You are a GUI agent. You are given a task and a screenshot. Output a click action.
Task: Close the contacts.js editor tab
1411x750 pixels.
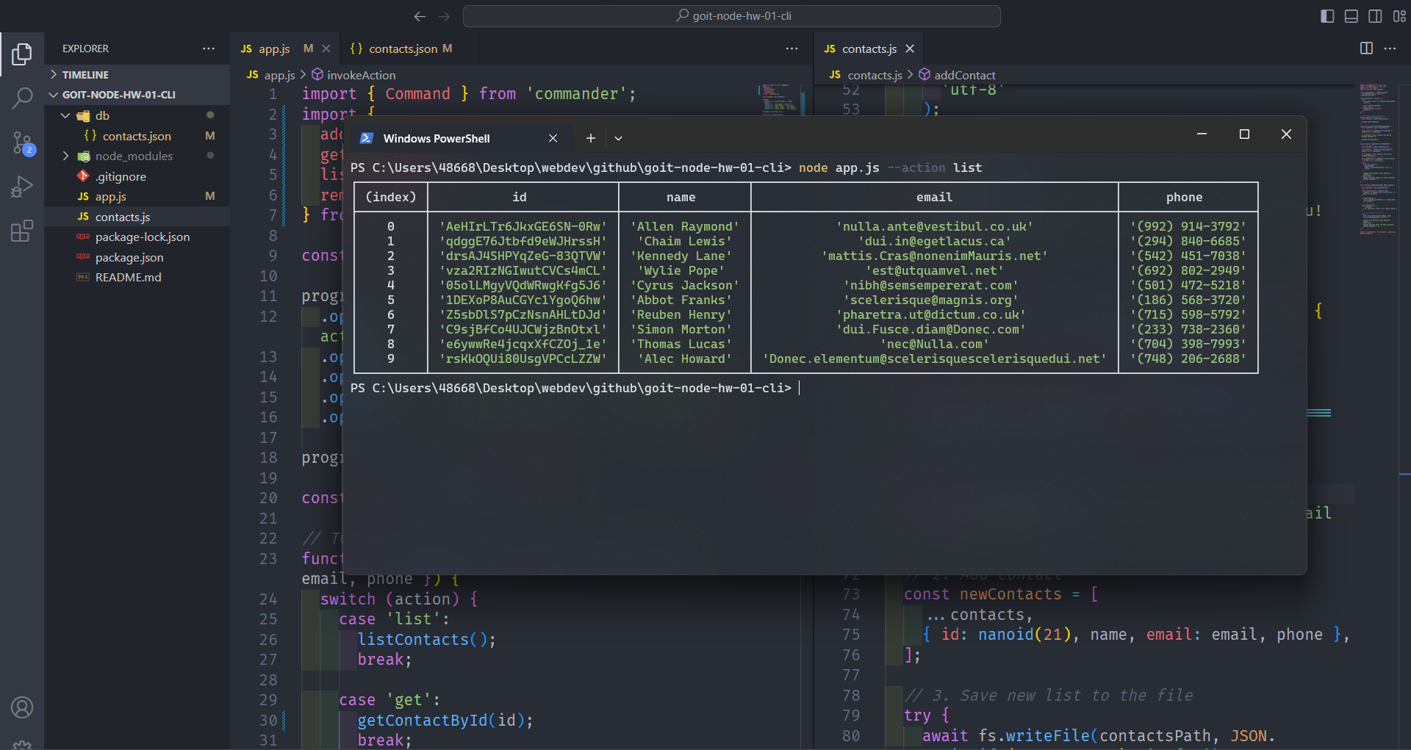pos(910,48)
